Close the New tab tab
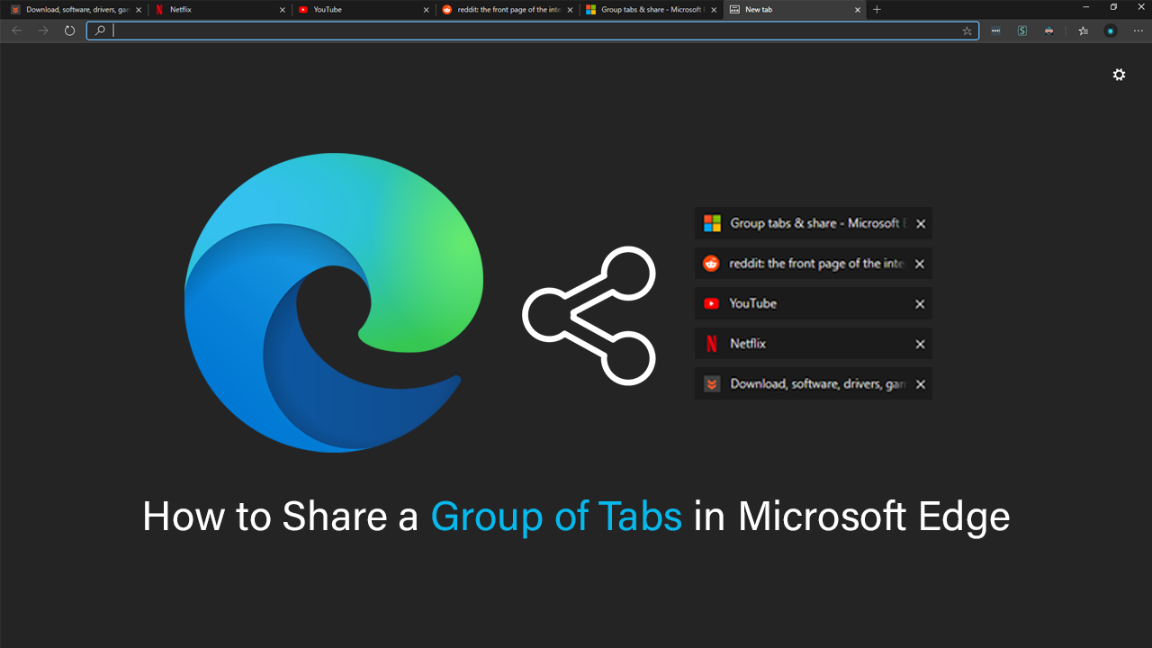 point(858,10)
